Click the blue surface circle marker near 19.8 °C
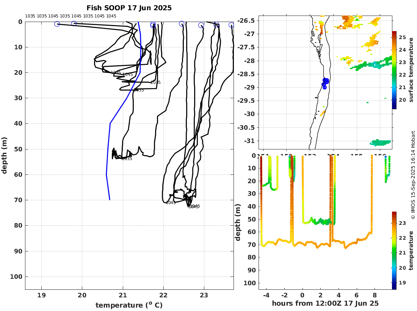 pyautogui.click(x=74, y=24)
